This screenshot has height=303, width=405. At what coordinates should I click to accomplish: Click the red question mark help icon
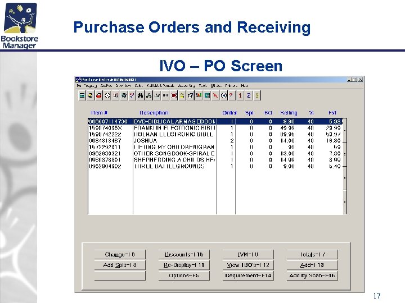tap(231, 95)
